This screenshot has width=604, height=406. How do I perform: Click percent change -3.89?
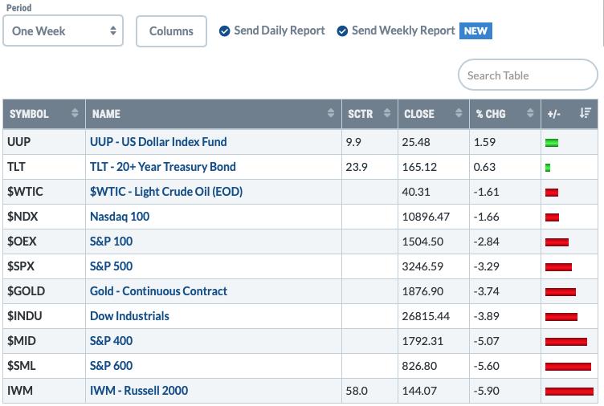[487, 316]
